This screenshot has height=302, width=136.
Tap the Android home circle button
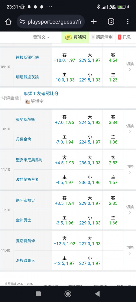point(68,294)
